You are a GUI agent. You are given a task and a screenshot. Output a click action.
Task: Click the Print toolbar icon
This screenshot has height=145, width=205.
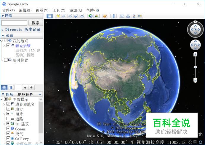tap(128, 16)
